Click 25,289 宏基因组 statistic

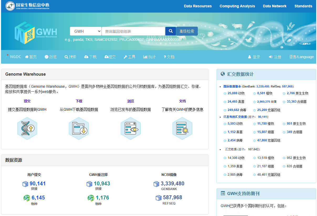(269, 110)
